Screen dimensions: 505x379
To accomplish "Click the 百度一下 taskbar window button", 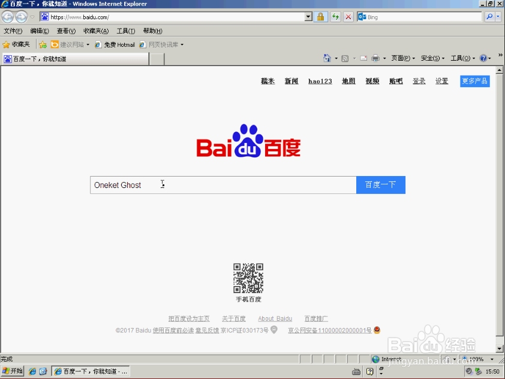I will [91, 372].
